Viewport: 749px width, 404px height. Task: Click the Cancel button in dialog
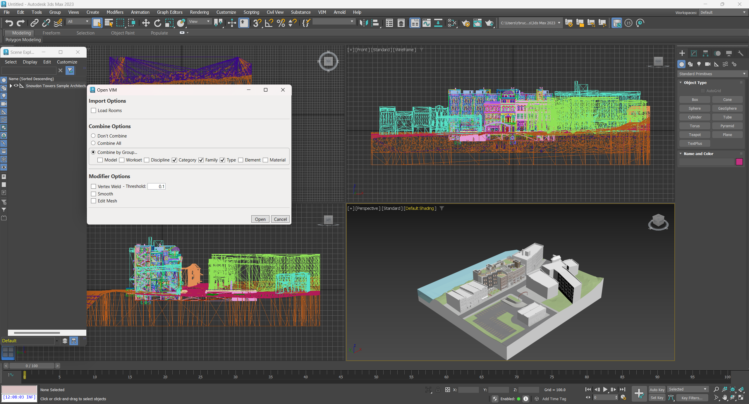click(280, 219)
